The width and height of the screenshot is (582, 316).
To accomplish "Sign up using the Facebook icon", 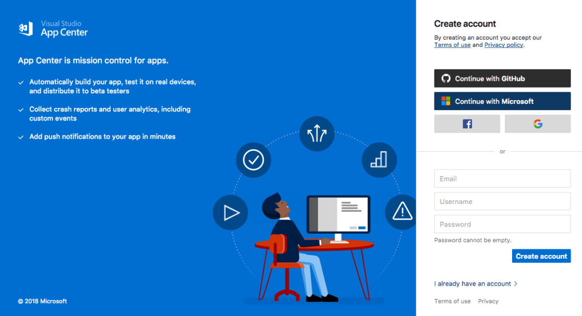I will [467, 124].
